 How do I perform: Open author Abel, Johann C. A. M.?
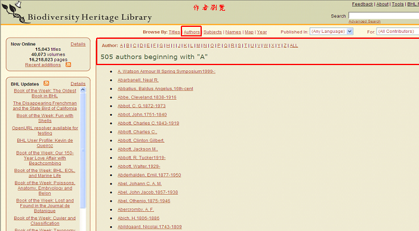tap(140, 183)
